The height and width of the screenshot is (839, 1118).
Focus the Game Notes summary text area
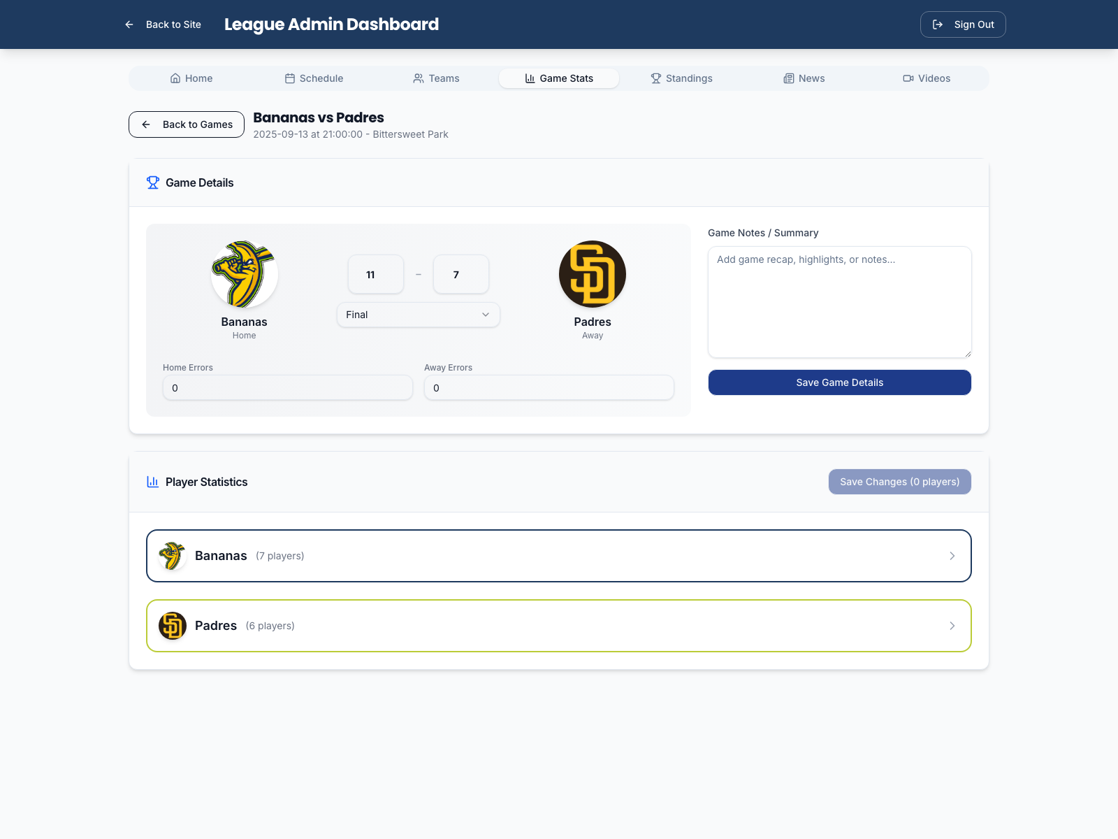[x=839, y=302]
